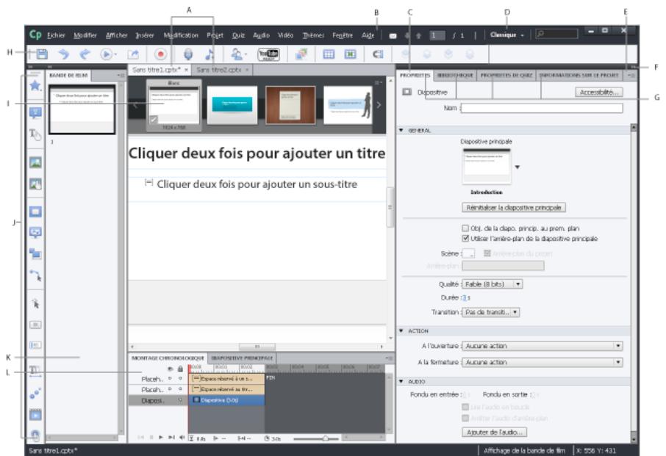This screenshot has height=456, width=666.
Task: Select the Click Box cursor tool
Action: pos(36,303)
